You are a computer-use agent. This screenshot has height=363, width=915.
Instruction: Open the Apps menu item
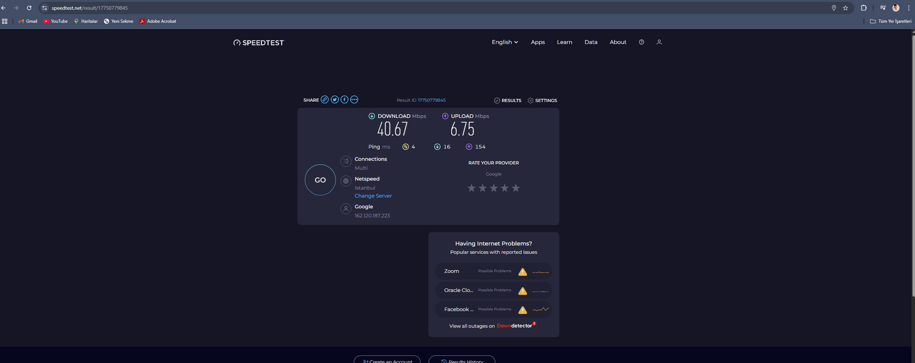538,42
